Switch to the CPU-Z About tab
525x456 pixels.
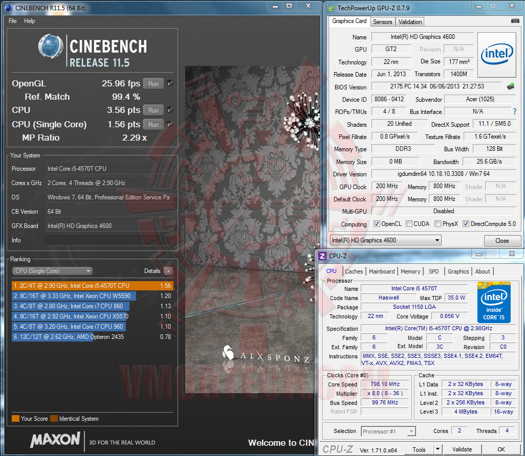(483, 271)
